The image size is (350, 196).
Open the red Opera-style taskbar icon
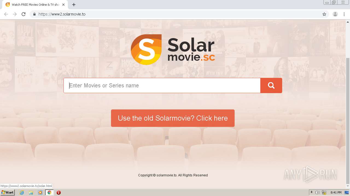pos(59,192)
